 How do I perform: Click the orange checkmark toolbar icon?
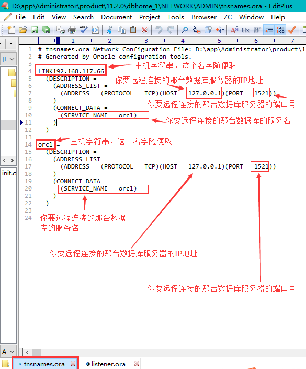[x=292, y=30]
